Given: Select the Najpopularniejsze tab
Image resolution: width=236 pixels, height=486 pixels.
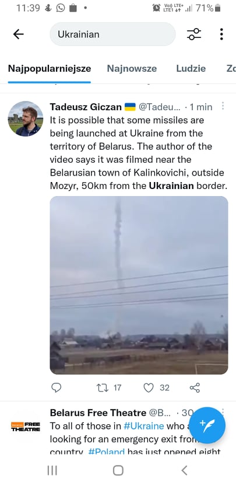Looking at the screenshot, I should 50,68.
